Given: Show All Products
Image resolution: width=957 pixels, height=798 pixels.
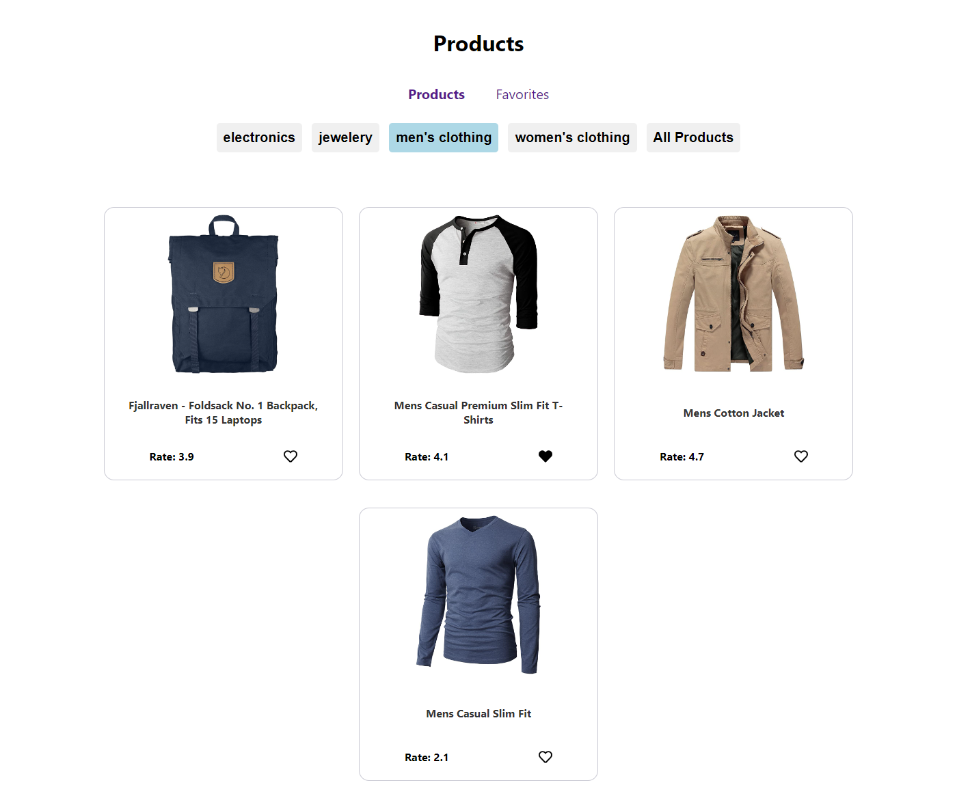Looking at the screenshot, I should coord(693,137).
